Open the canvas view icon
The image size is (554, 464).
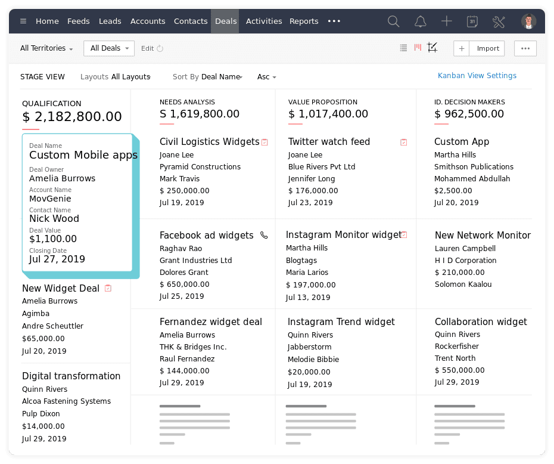[x=432, y=47]
